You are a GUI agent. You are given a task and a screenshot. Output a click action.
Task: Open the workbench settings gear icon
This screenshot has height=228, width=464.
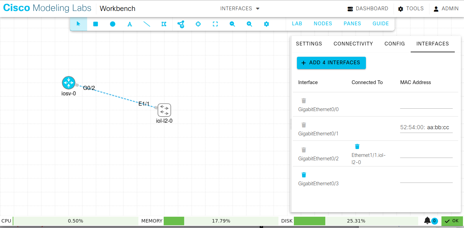pos(266,24)
